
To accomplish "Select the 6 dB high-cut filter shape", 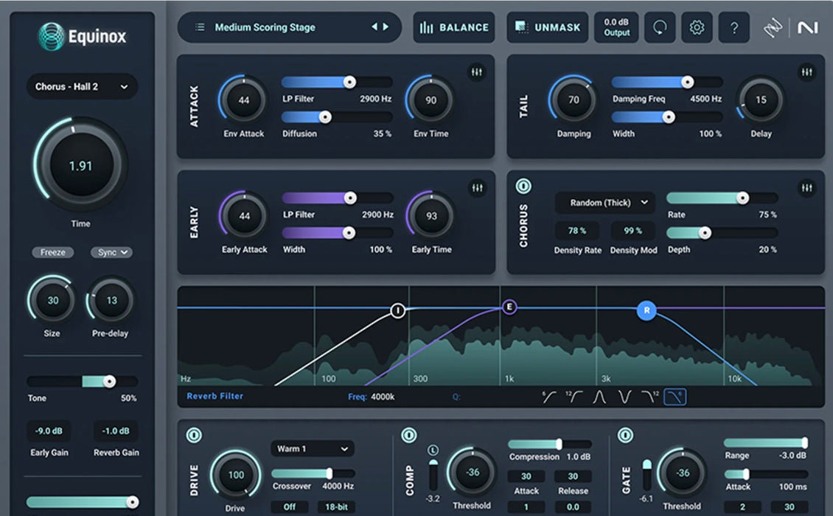I will click(673, 397).
